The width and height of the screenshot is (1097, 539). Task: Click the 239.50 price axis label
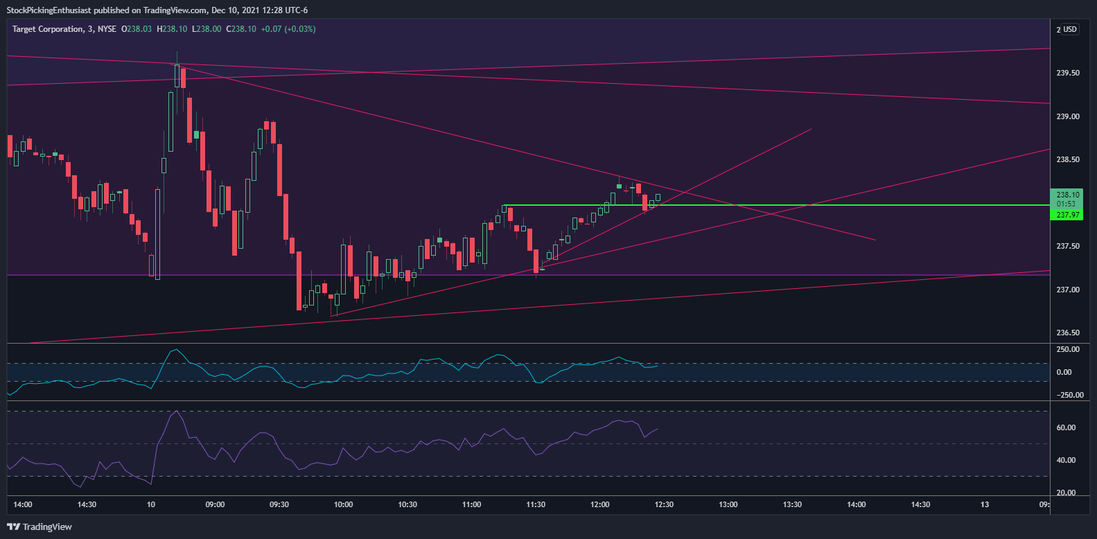click(x=1067, y=73)
